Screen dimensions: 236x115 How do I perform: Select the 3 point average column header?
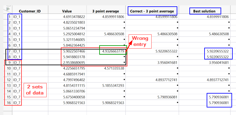pos(106,11)
